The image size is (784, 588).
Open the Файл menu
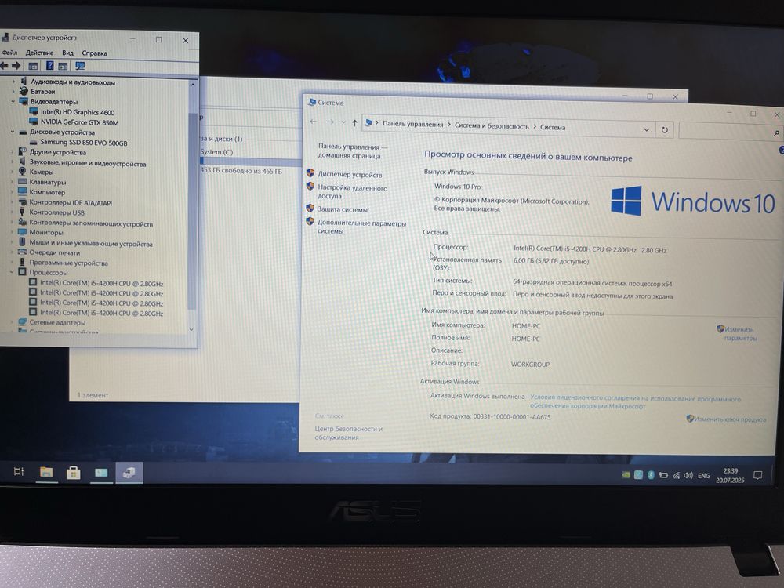pos(9,53)
